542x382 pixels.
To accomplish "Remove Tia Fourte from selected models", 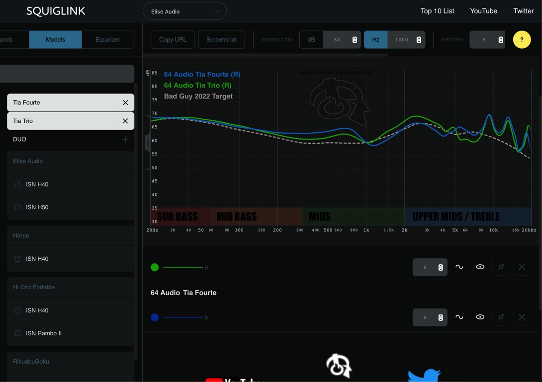I will pyautogui.click(x=125, y=103).
